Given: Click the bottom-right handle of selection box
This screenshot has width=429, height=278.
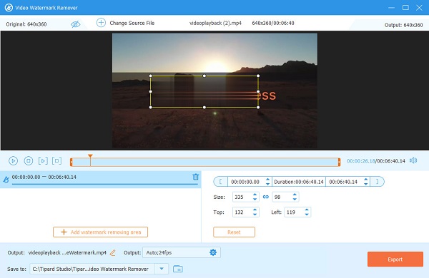Looking at the screenshot, I should click(x=258, y=107).
